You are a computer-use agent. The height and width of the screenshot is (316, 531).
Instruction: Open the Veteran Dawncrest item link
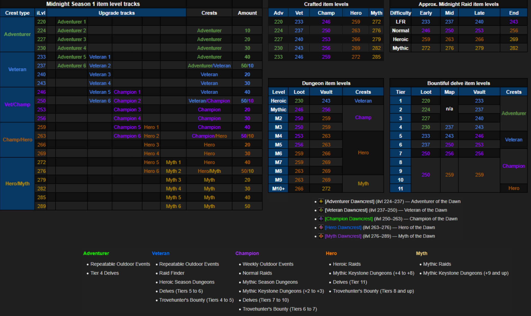click(346, 210)
